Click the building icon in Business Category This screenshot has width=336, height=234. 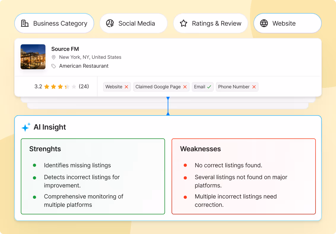click(x=25, y=23)
